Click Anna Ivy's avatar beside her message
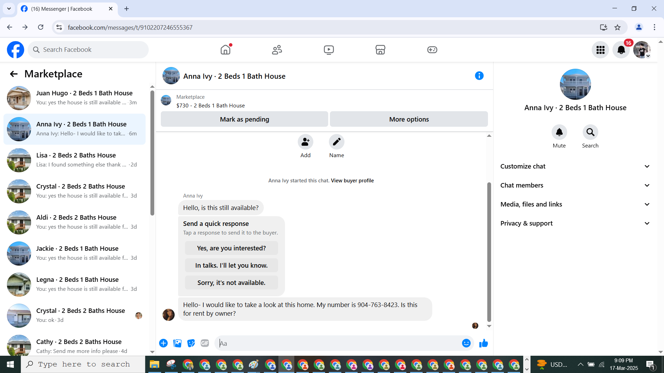The height and width of the screenshot is (373, 664). point(168,315)
